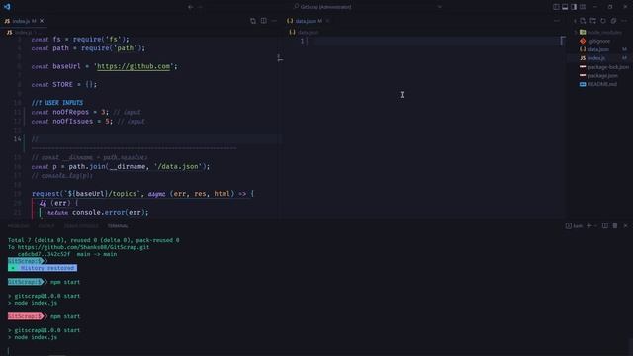Click the GitHub repo URL in terminal

point(83,247)
